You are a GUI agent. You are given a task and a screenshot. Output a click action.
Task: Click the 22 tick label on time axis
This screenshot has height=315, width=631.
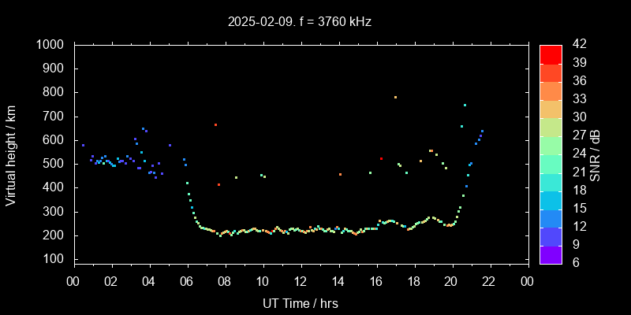click(x=490, y=281)
